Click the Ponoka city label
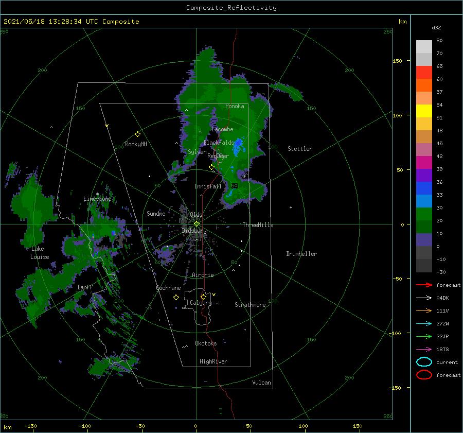 coord(235,106)
